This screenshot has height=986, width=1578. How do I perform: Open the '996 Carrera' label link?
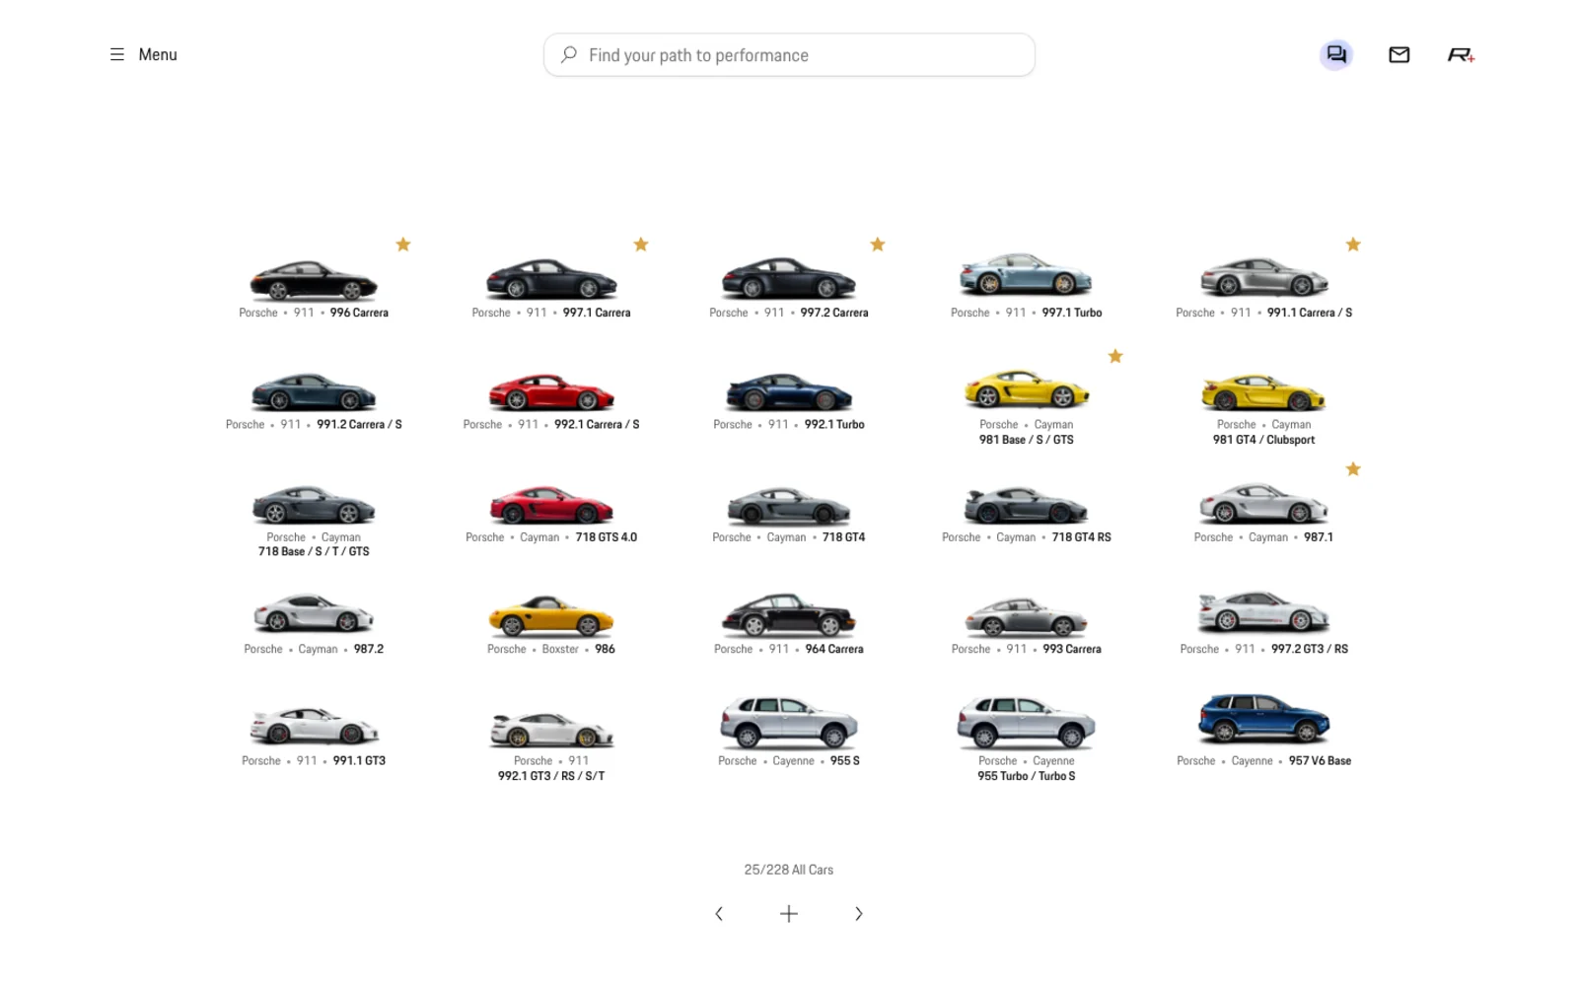click(359, 313)
